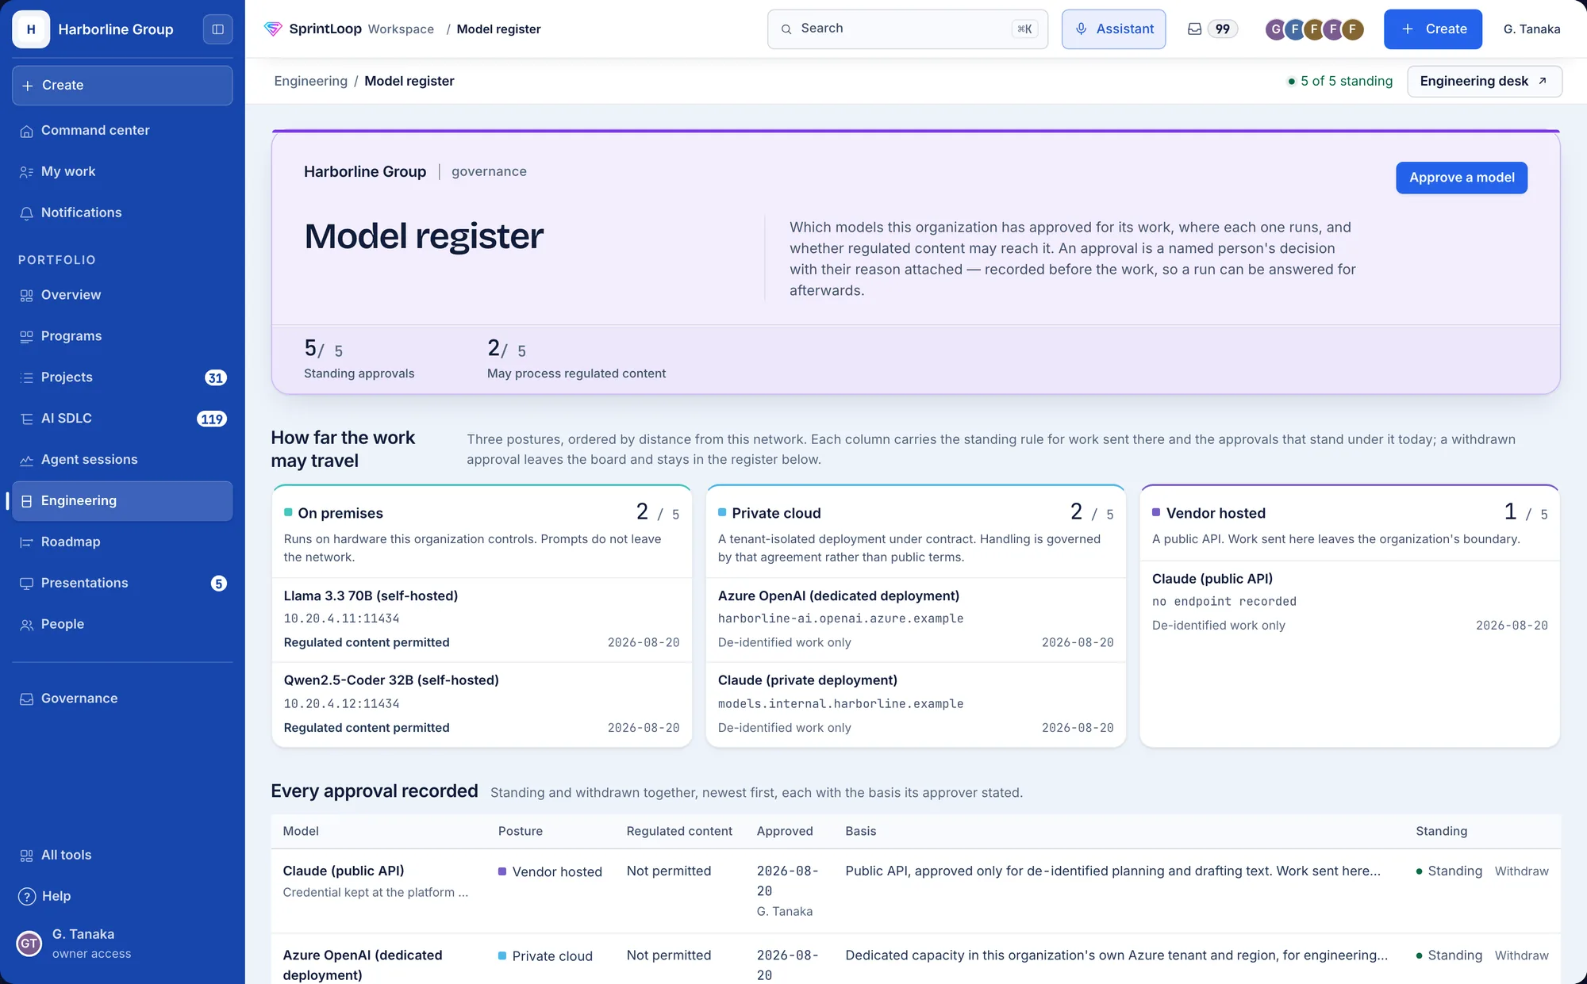The image size is (1587, 984).
Task: Click Programs icon in sidebar
Action: (x=26, y=337)
